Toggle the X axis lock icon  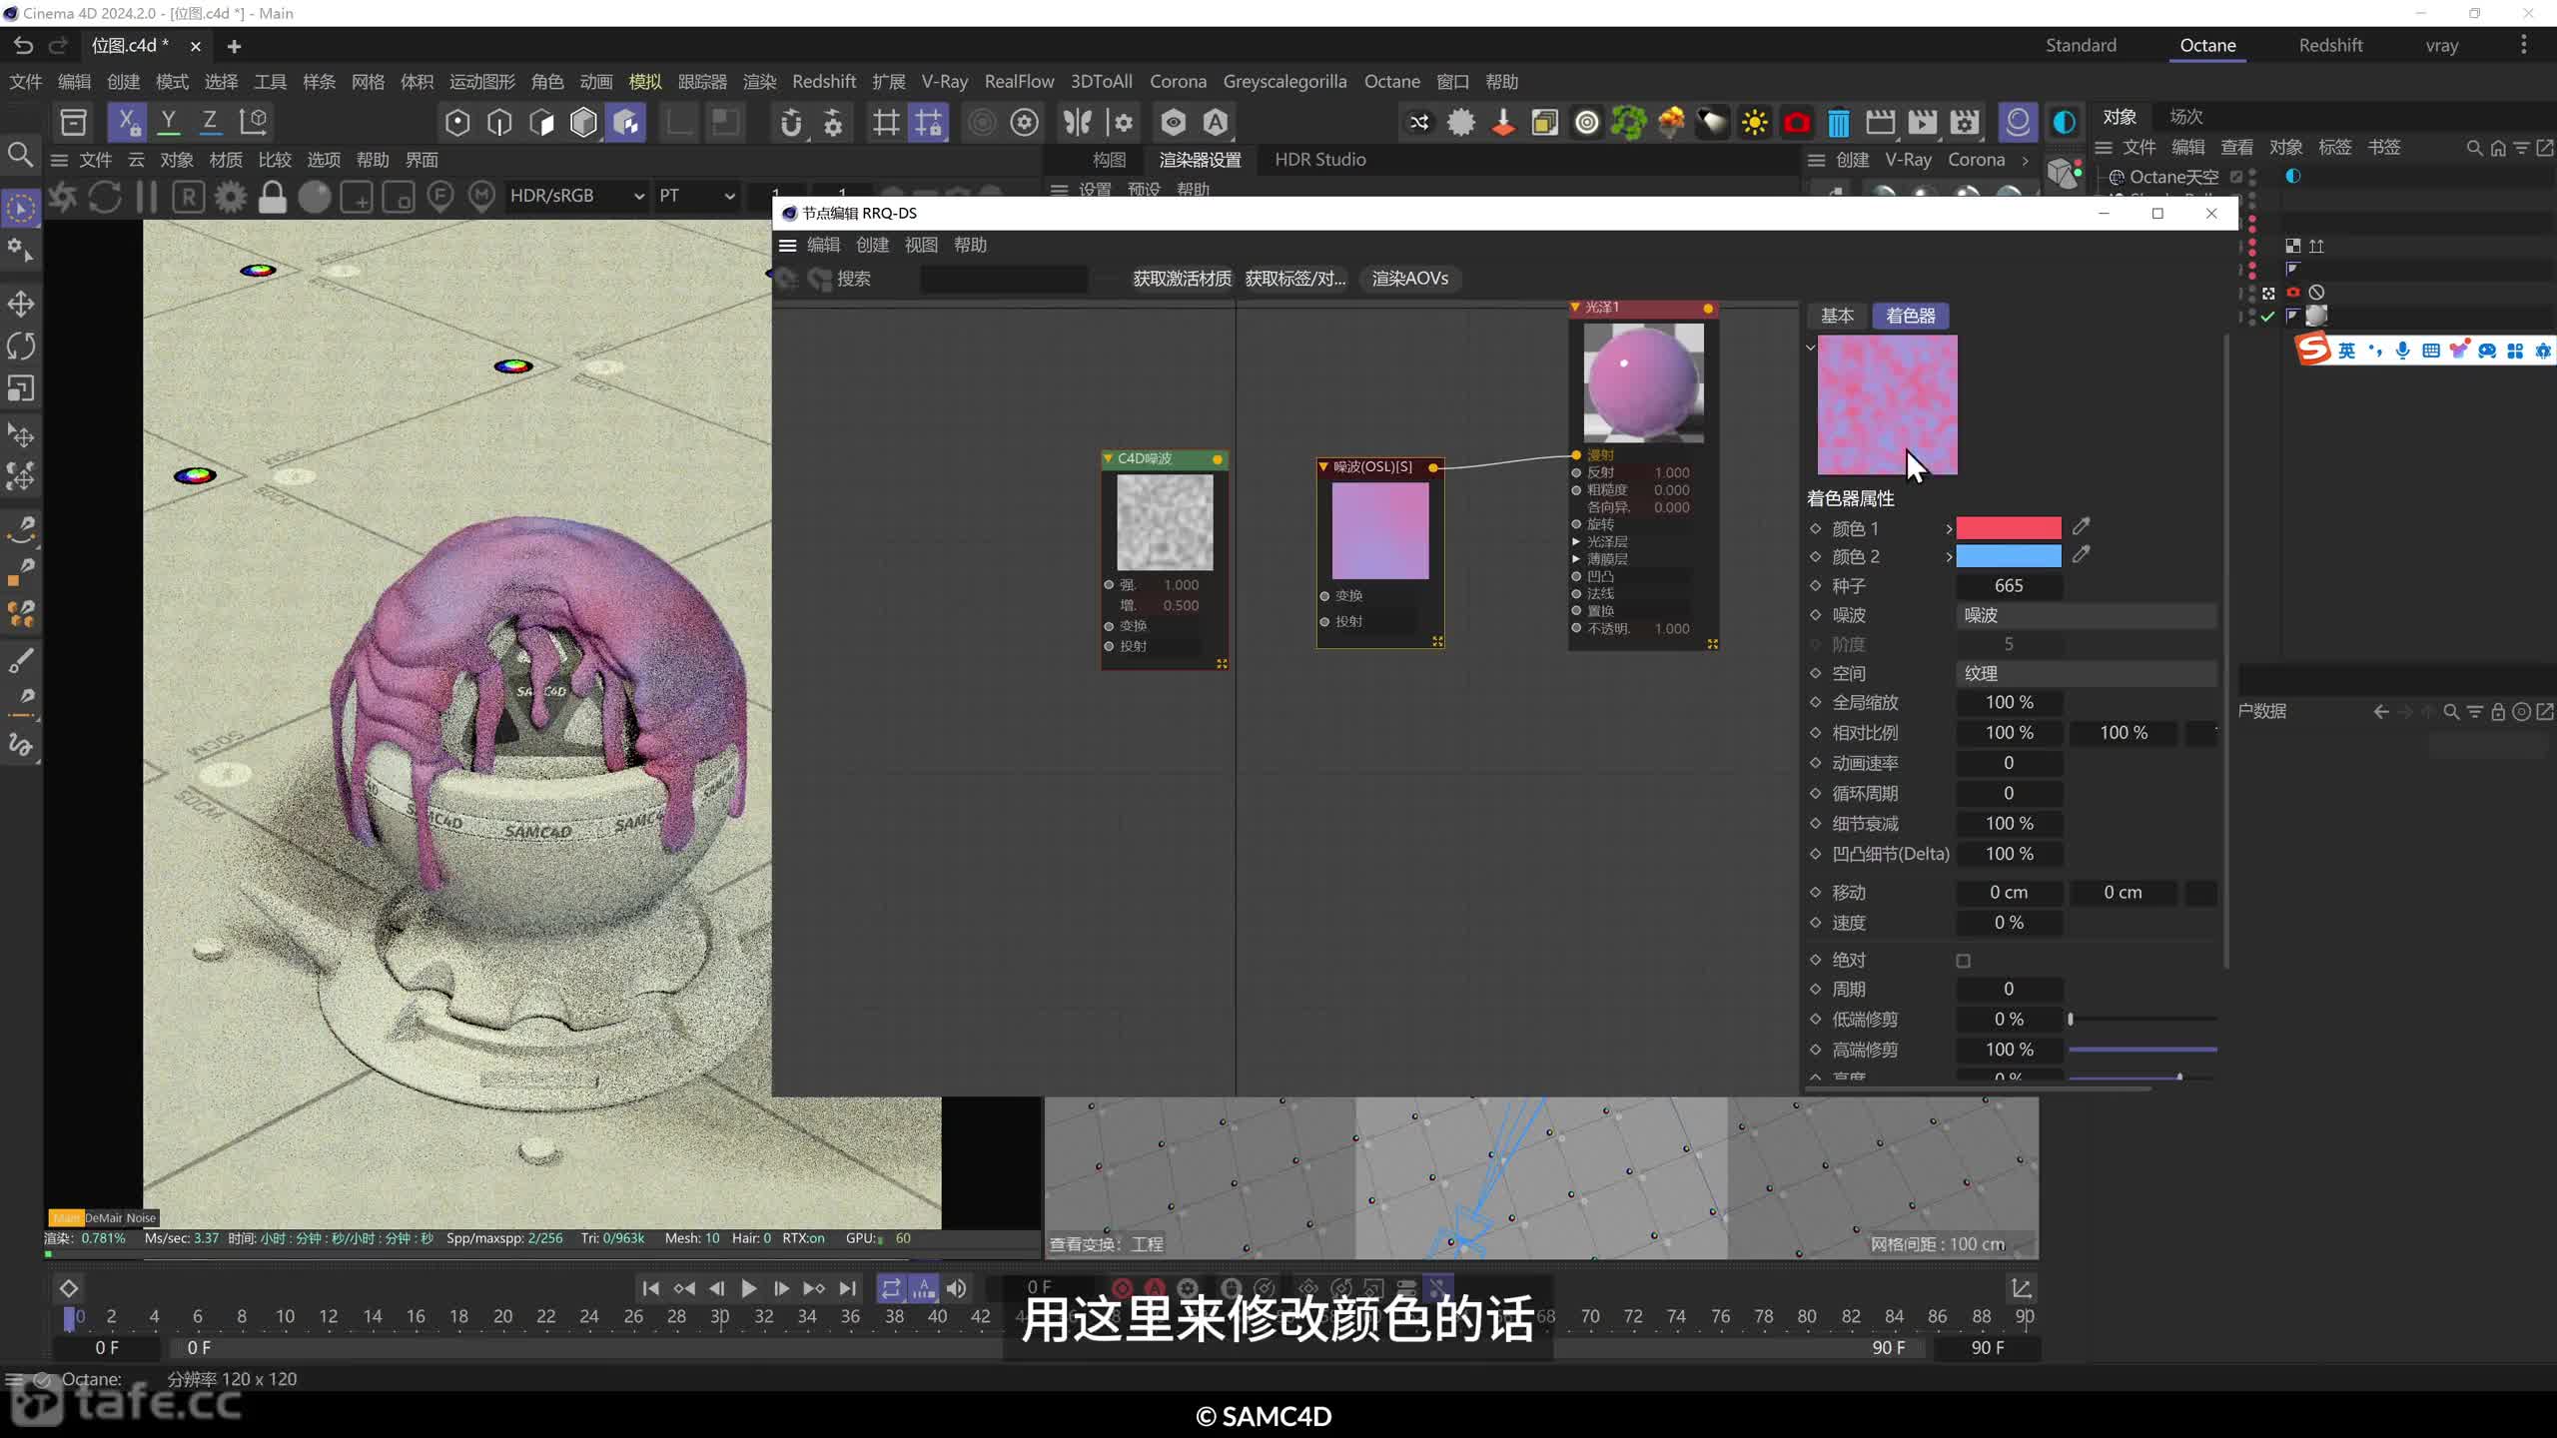127,122
